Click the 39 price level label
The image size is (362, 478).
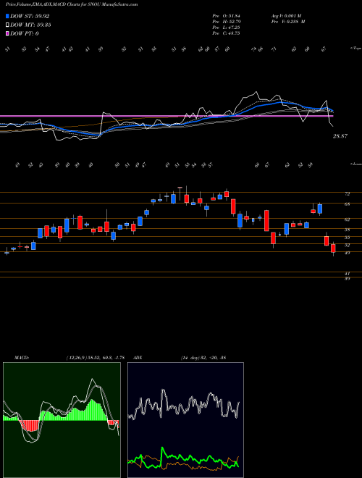click(347, 279)
